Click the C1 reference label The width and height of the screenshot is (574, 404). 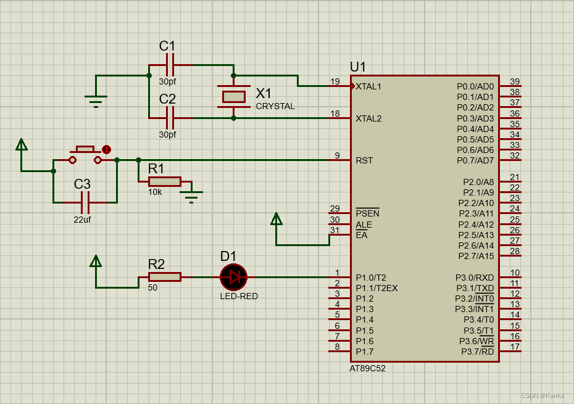pyautogui.click(x=167, y=46)
